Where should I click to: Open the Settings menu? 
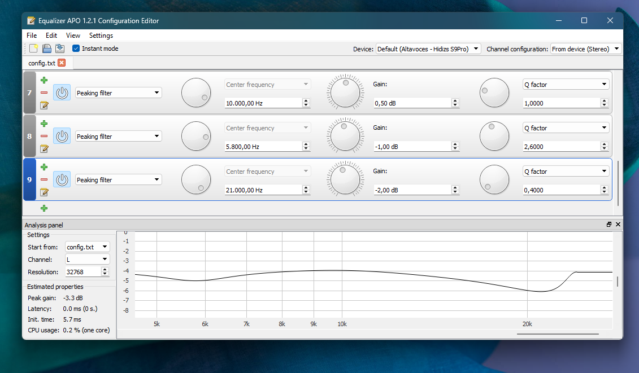[x=101, y=36]
